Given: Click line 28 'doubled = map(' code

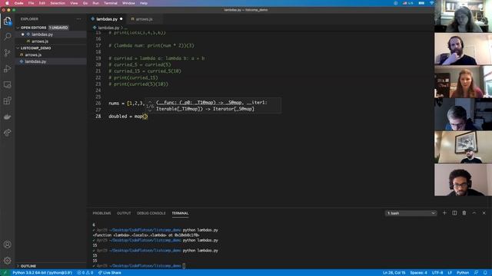Looking at the screenshot, I should (128, 117).
